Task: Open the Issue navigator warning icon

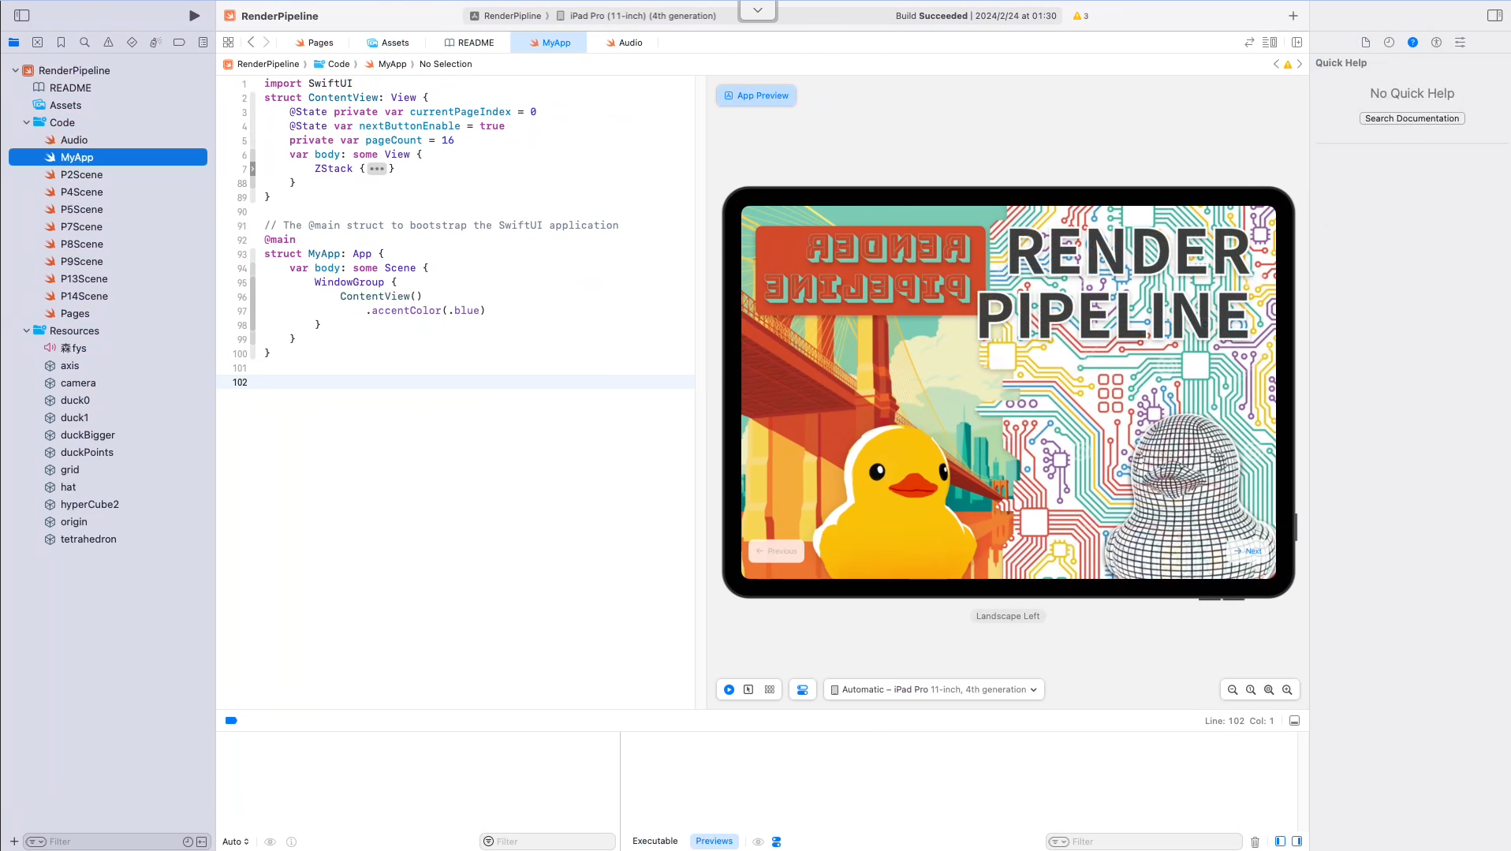Action: pos(108,43)
